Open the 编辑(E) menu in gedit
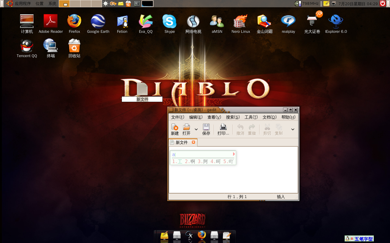Viewport: 390px width, 243px height. [x=196, y=117]
